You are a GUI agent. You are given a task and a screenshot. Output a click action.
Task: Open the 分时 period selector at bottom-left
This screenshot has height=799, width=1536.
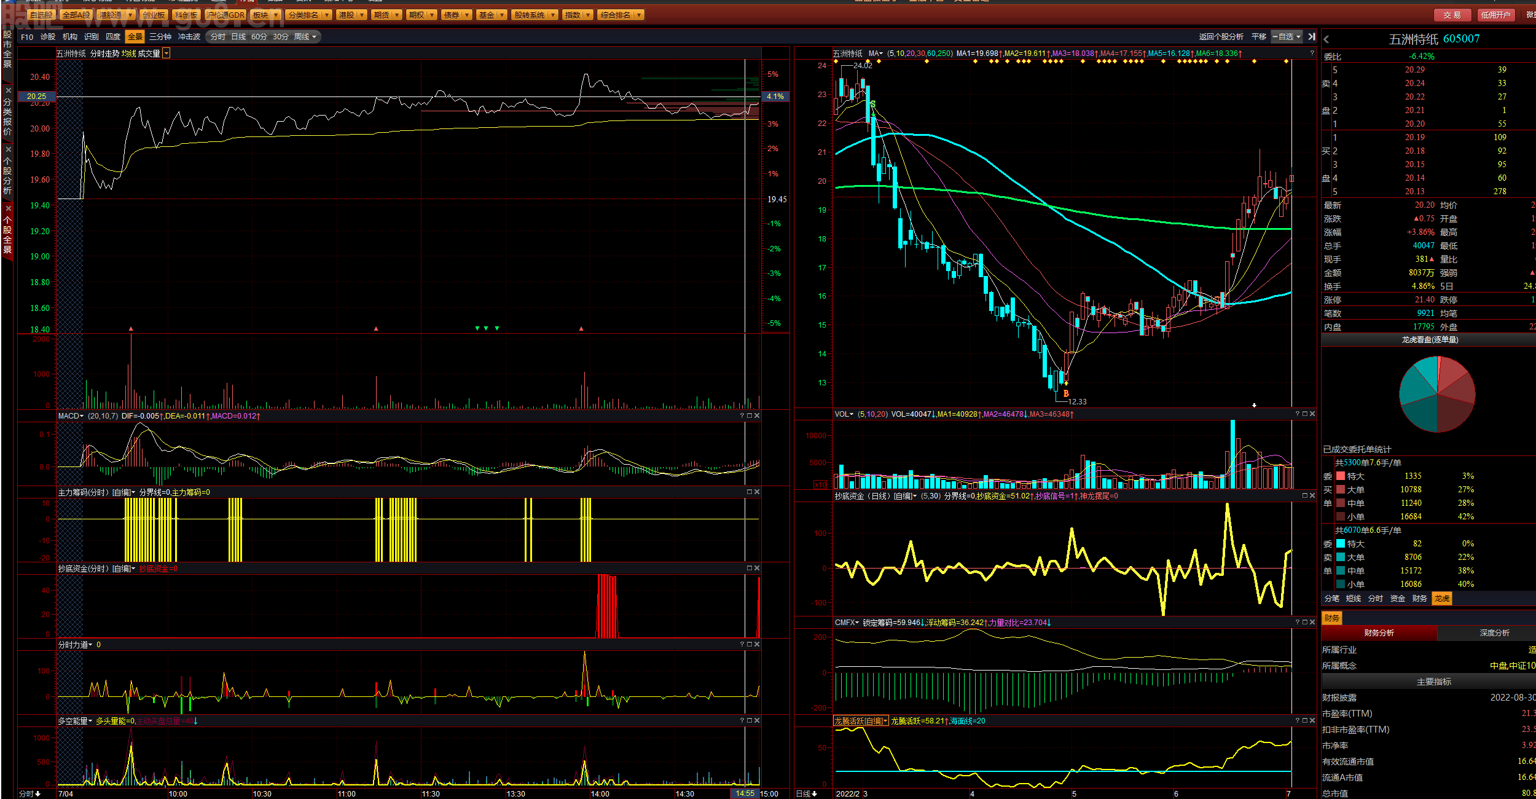(29, 793)
